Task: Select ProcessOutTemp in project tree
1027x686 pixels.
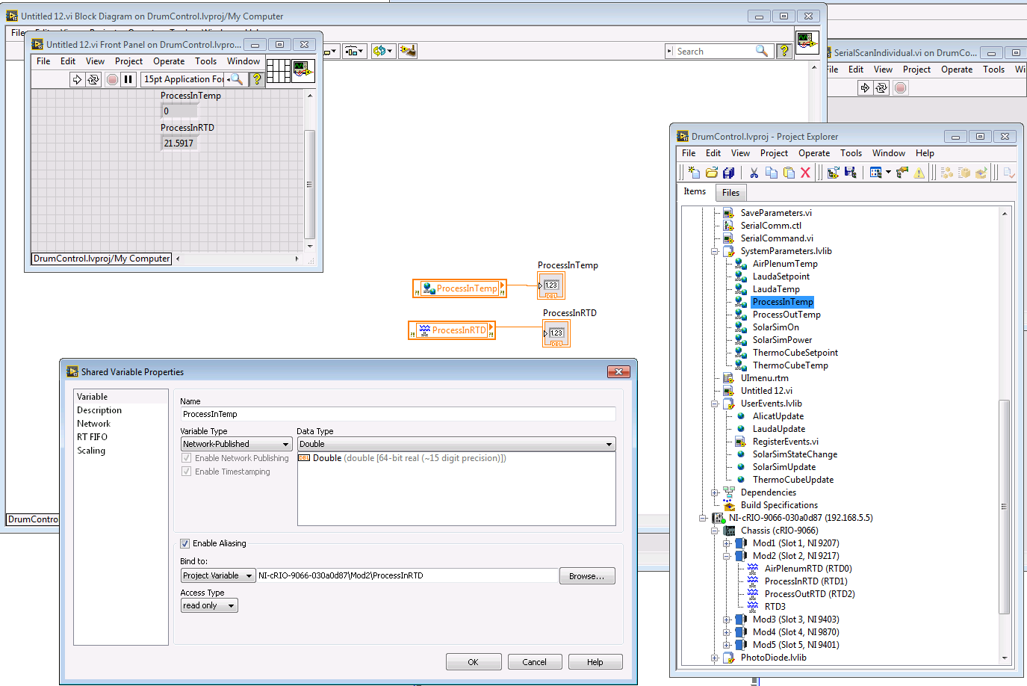Action: pyautogui.click(x=786, y=315)
